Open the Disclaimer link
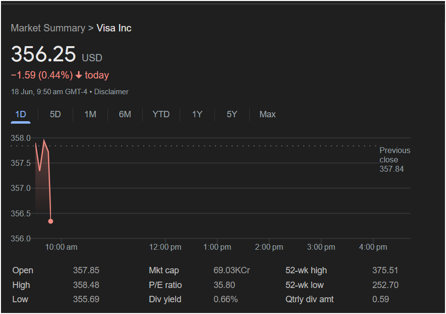This screenshot has width=446, height=314. (x=111, y=92)
